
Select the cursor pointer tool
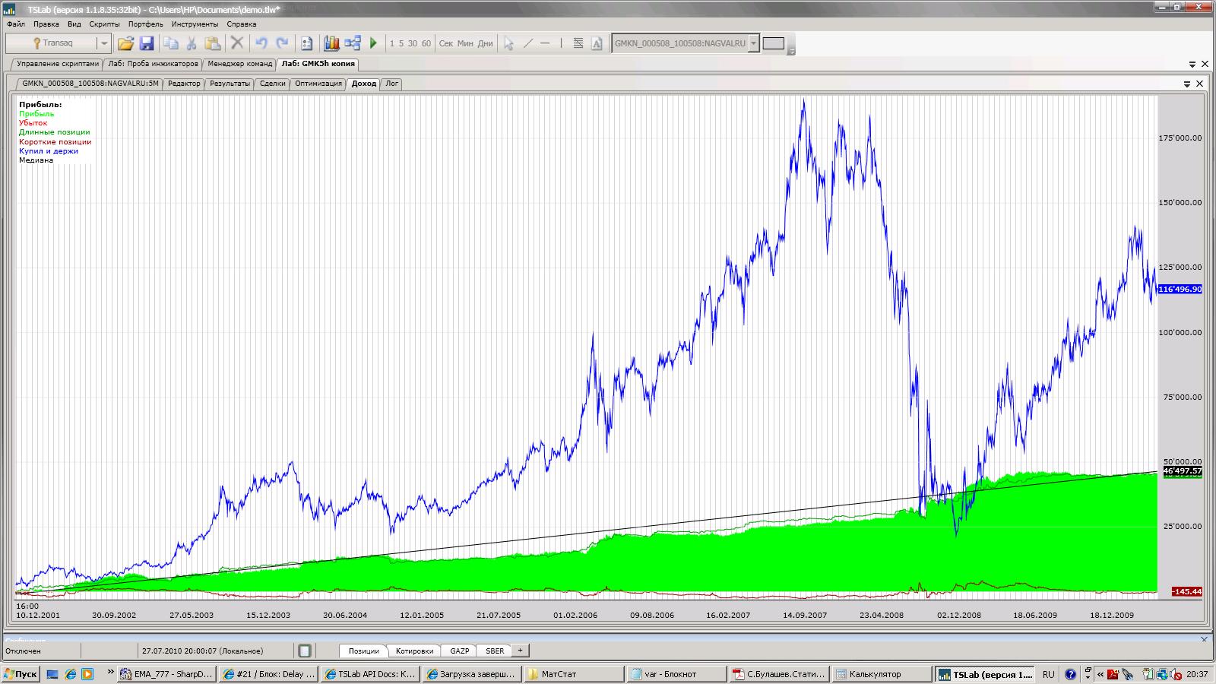508,43
